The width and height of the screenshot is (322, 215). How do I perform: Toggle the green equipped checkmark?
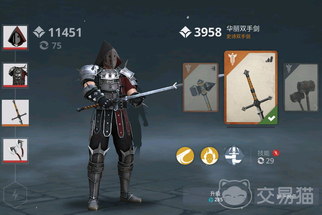[271, 118]
